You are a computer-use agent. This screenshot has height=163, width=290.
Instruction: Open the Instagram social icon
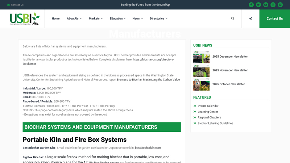pyautogui.click(x=273, y=5)
